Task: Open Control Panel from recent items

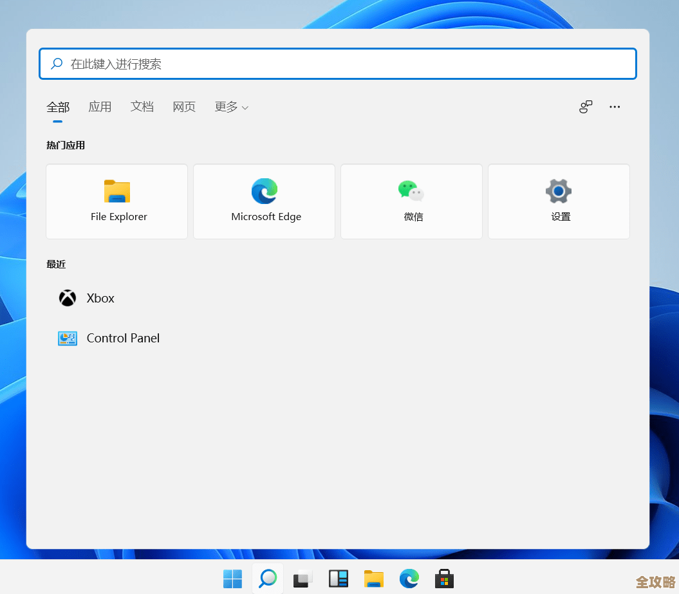Action: pos(123,338)
